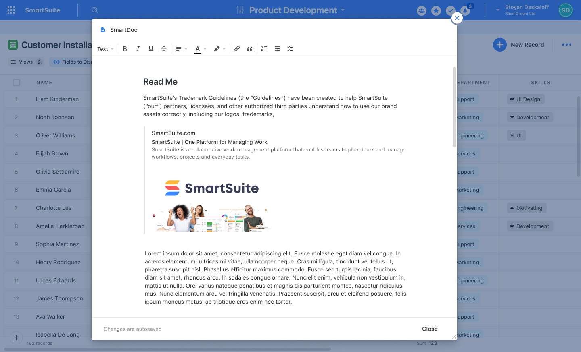Open the Views menu
The image size is (581, 352).
(x=26, y=62)
